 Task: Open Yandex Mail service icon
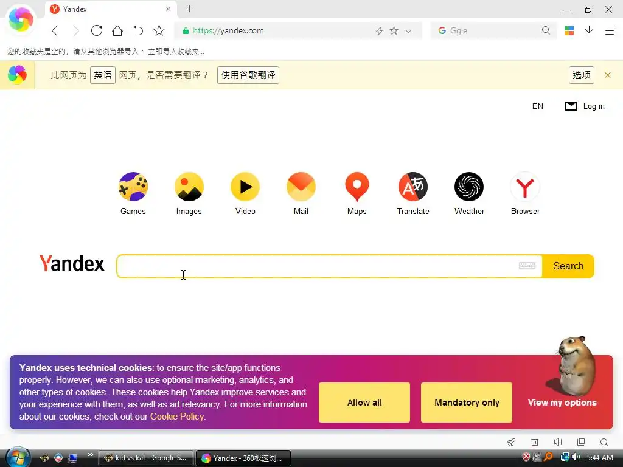(301, 187)
